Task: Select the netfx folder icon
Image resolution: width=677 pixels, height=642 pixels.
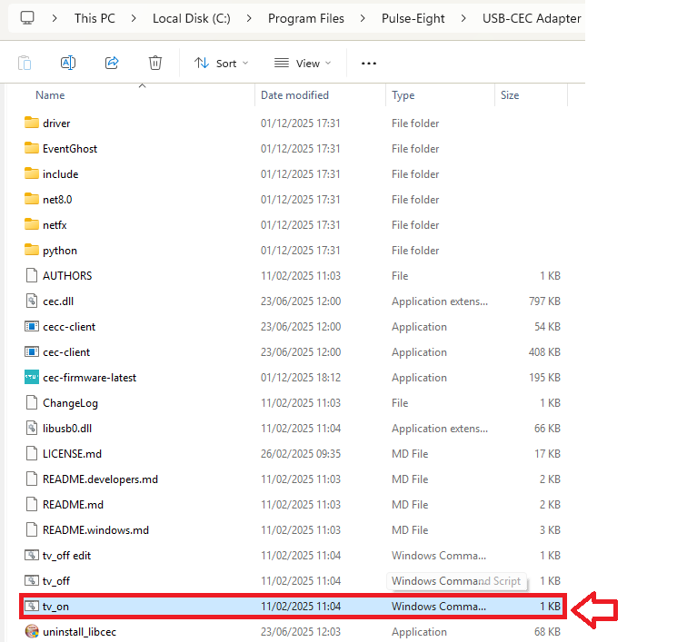Action: [32, 225]
